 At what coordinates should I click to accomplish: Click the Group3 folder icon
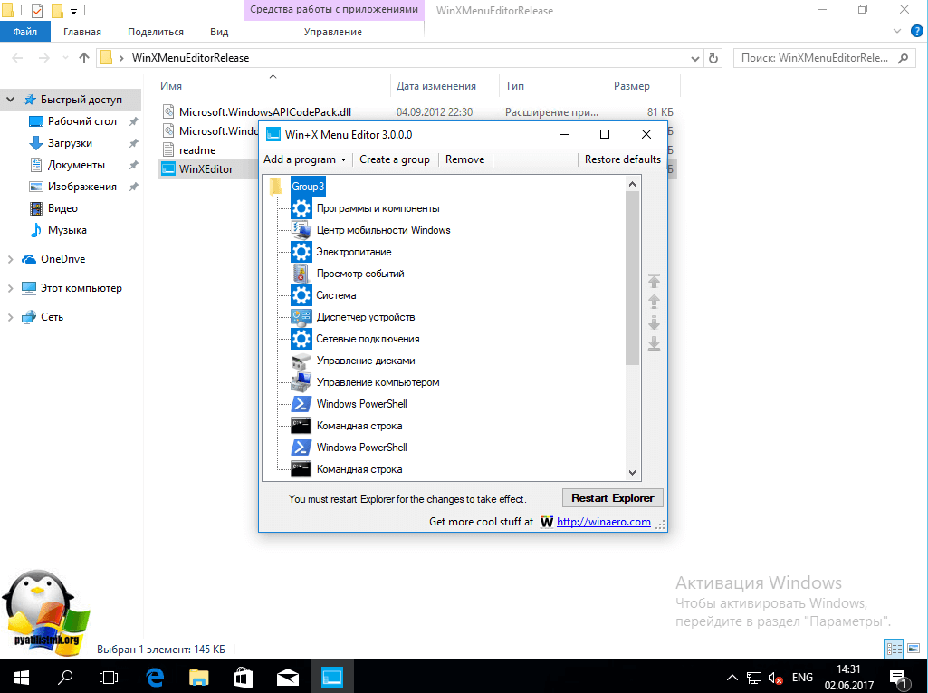(277, 187)
